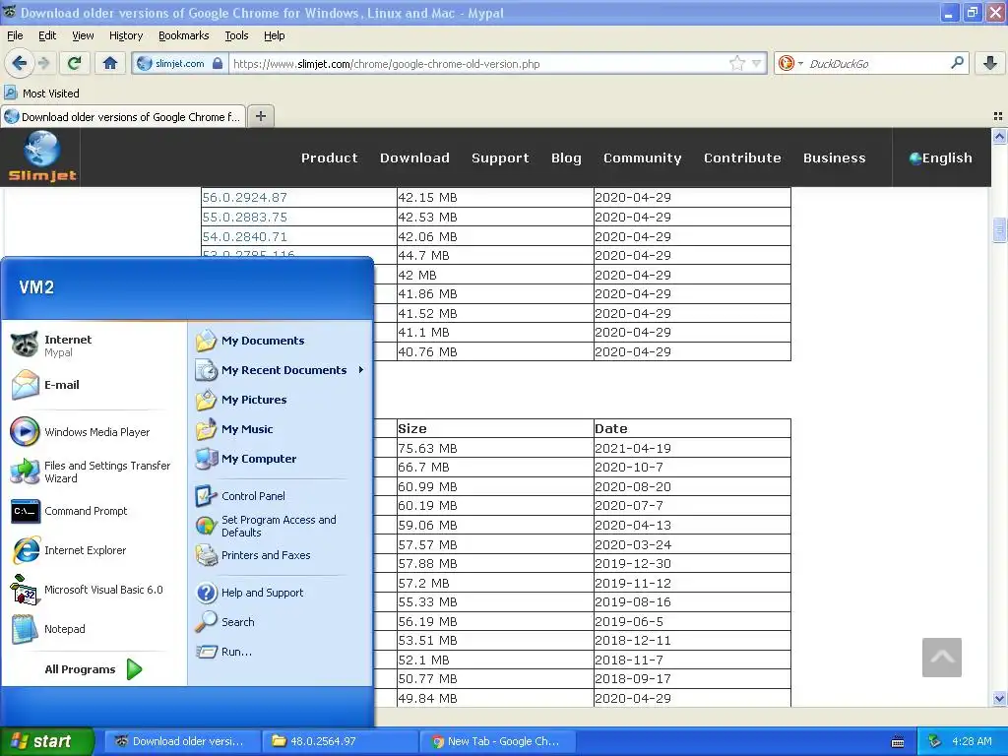Click the Blog navigation link
Screen dimensions: 1008x756
click(x=566, y=158)
